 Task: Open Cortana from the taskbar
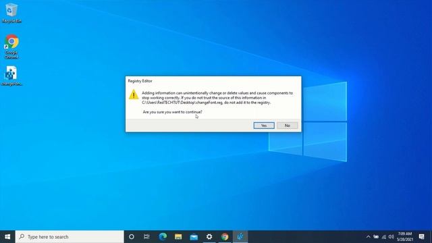[x=132, y=237]
